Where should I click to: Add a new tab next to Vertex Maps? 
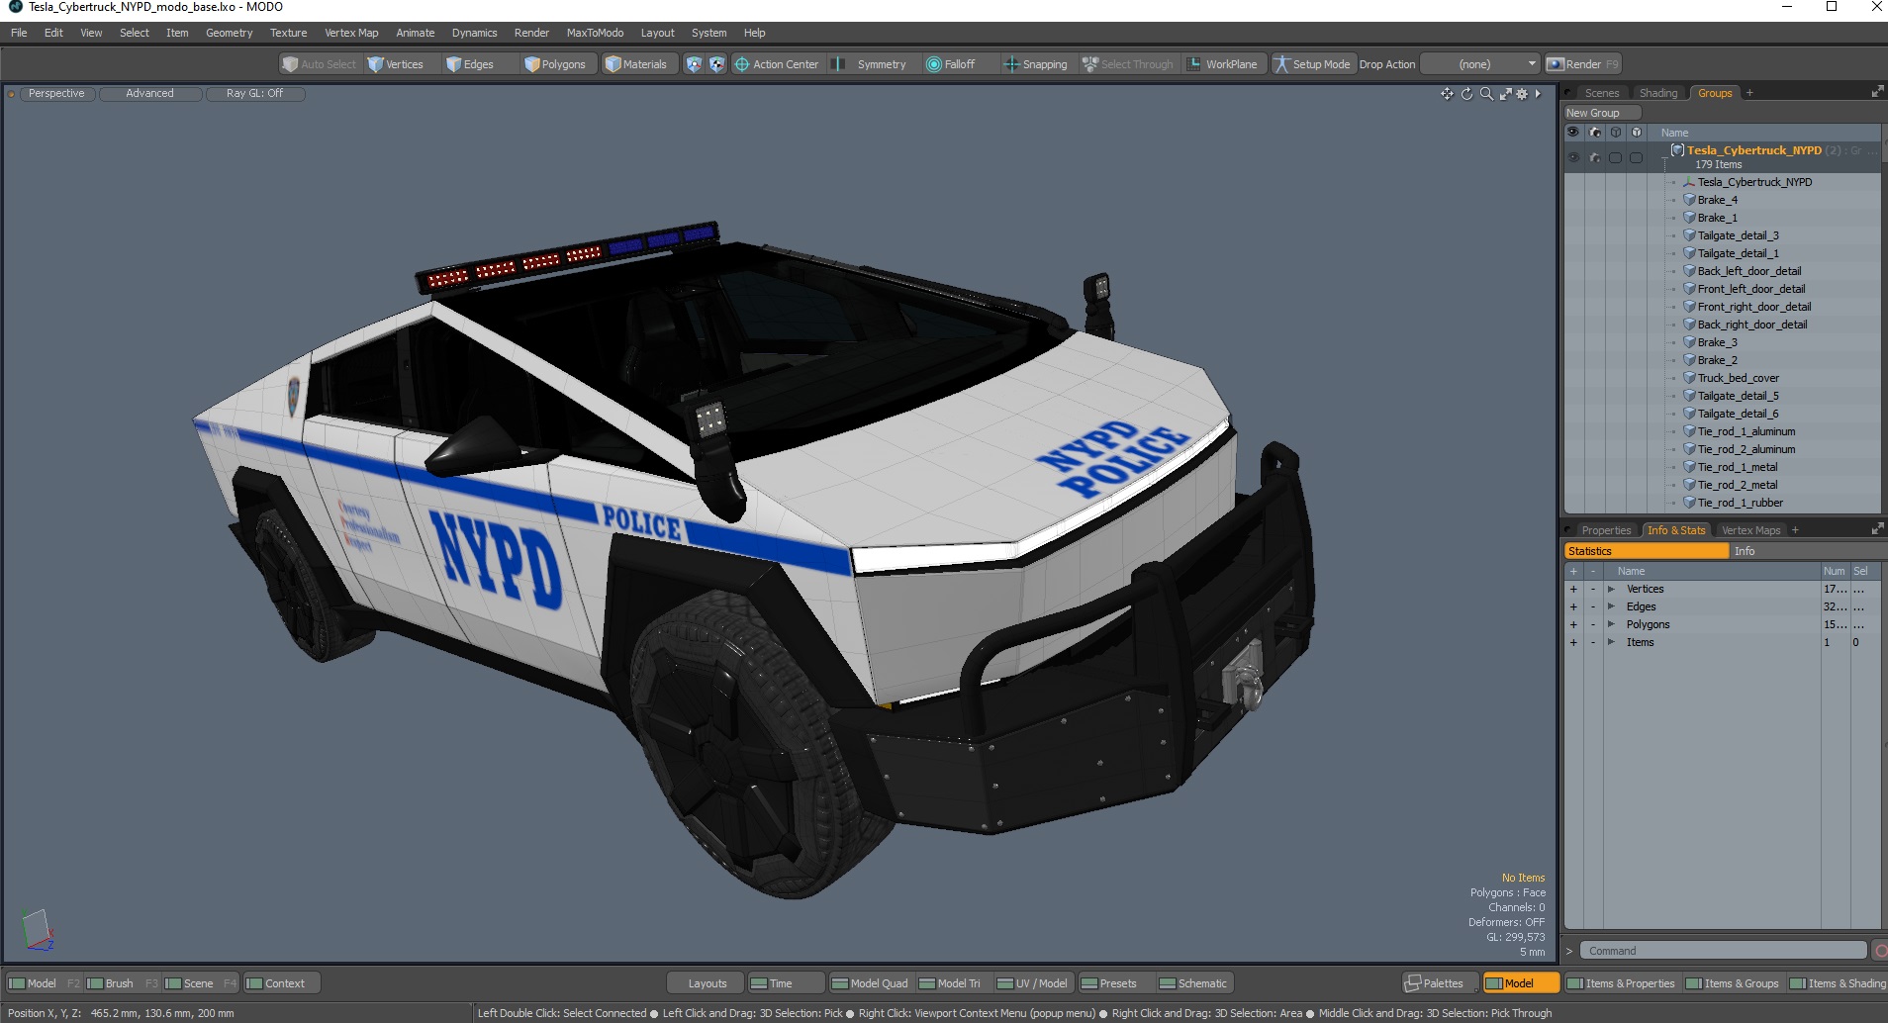pyautogui.click(x=1795, y=530)
